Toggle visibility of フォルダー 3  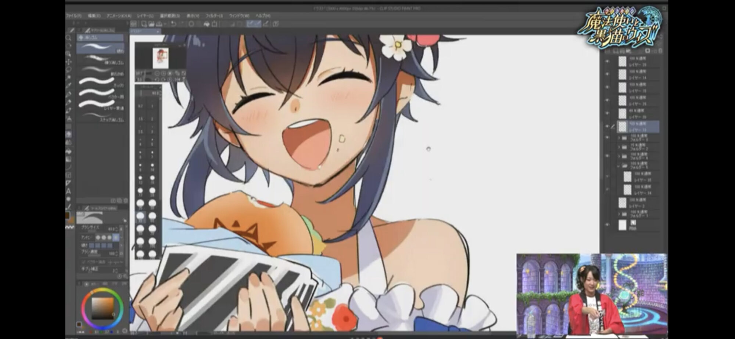click(607, 138)
